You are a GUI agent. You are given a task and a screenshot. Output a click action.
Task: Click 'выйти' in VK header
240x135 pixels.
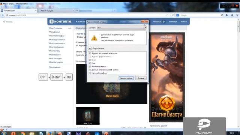click(x=183, y=22)
